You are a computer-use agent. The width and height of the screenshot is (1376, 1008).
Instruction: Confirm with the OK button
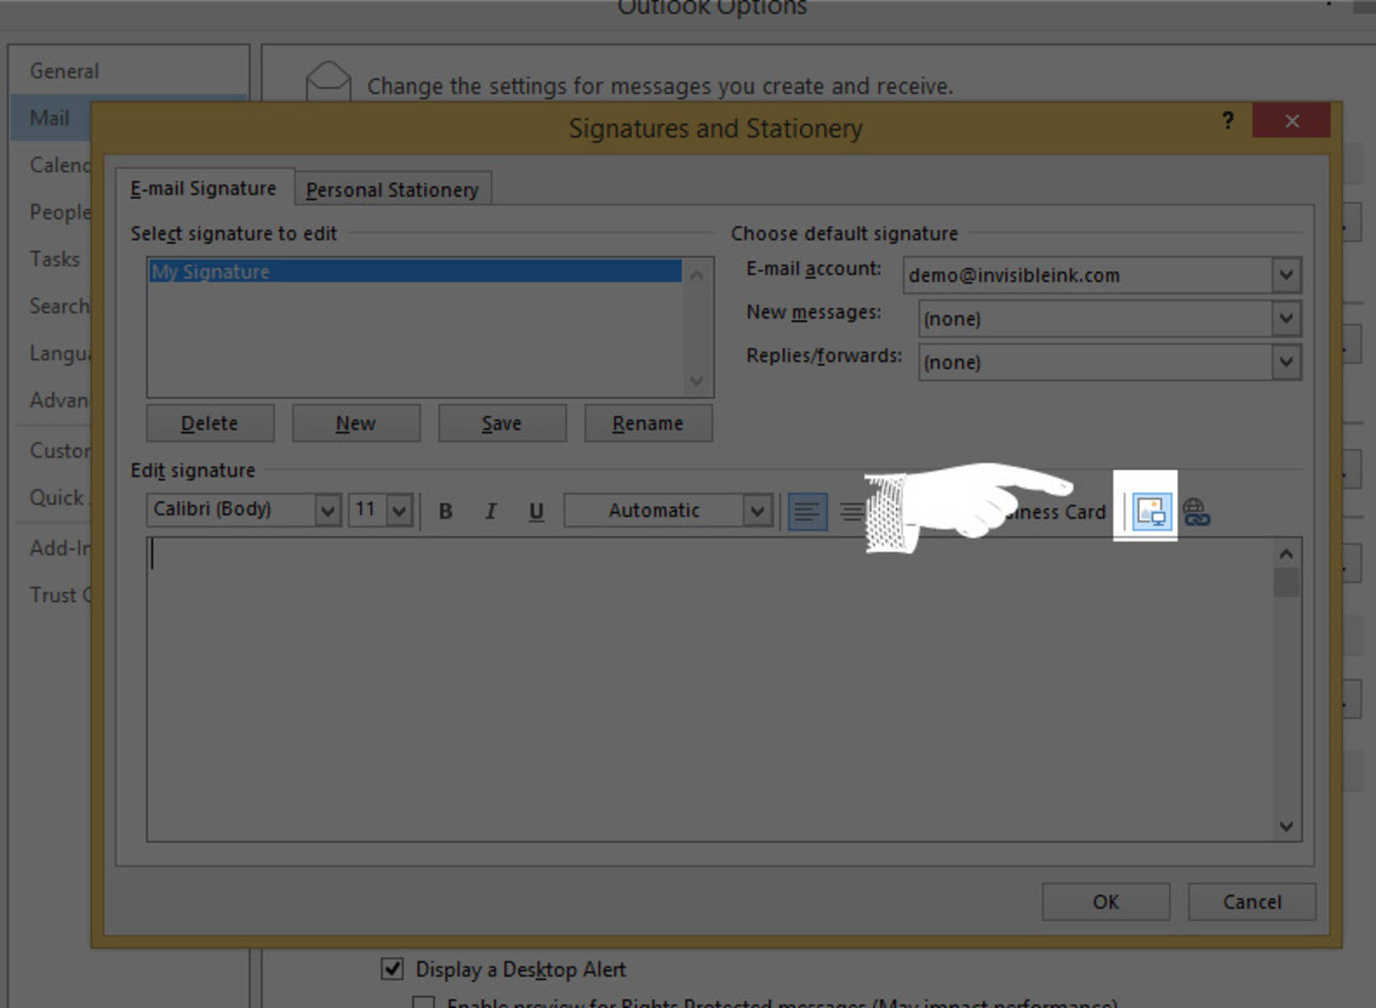(1106, 901)
